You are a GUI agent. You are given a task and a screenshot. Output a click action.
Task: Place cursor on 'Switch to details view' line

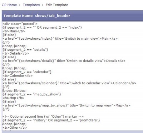[64, 61]
